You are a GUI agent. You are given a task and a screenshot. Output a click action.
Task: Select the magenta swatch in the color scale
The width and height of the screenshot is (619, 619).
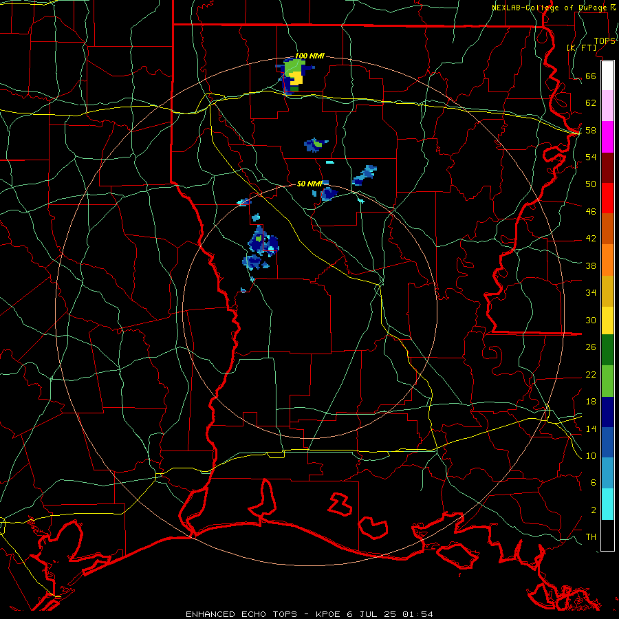coord(607,137)
